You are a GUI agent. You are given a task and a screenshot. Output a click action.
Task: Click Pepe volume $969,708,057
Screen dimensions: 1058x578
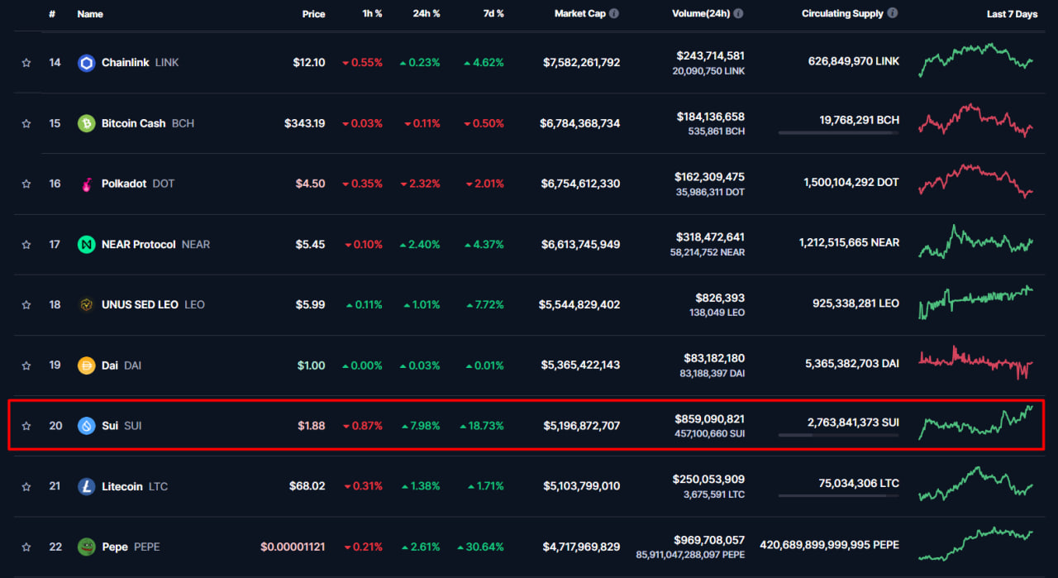tap(709, 540)
